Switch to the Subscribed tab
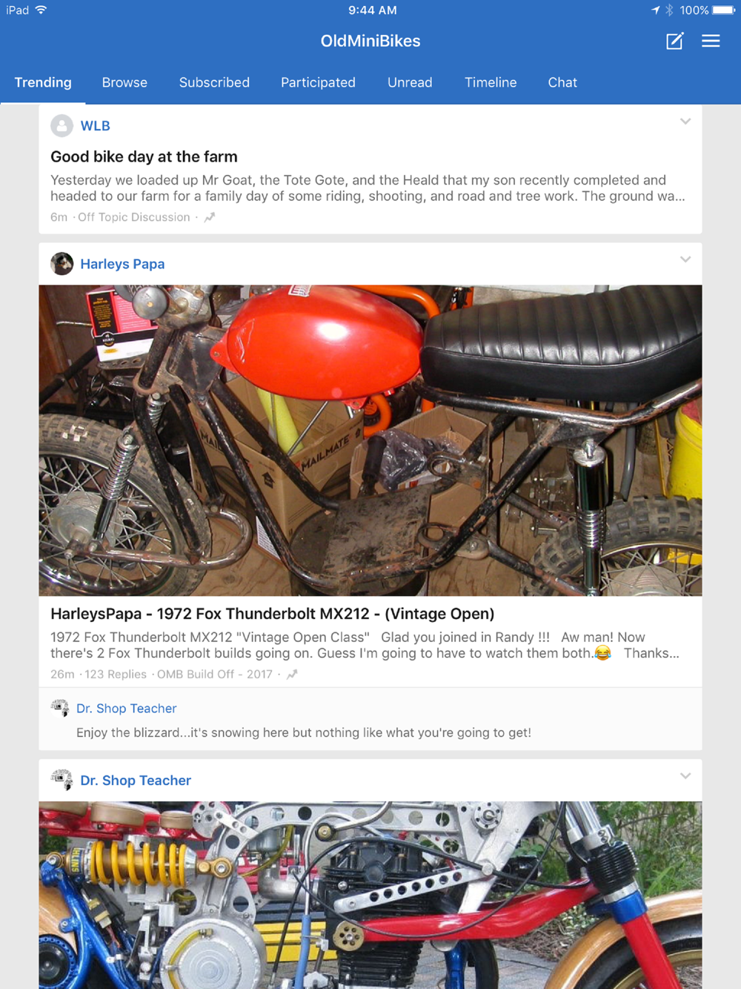The image size is (741, 989). click(214, 82)
